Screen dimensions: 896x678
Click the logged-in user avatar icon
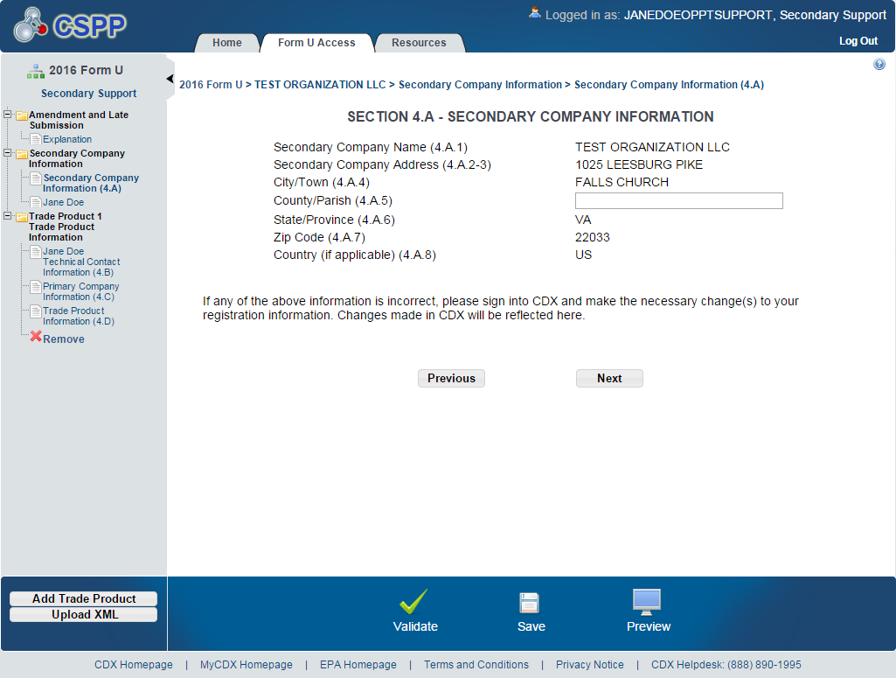[535, 13]
